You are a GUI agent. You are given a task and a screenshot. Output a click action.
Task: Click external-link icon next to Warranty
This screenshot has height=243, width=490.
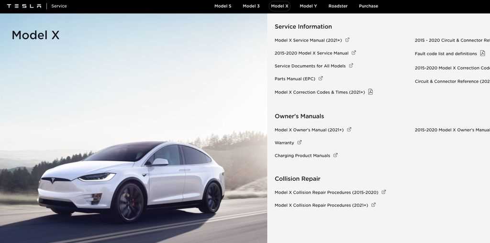pos(300,143)
